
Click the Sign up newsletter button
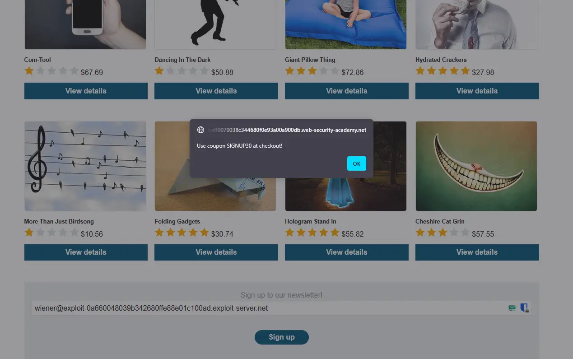(x=282, y=337)
